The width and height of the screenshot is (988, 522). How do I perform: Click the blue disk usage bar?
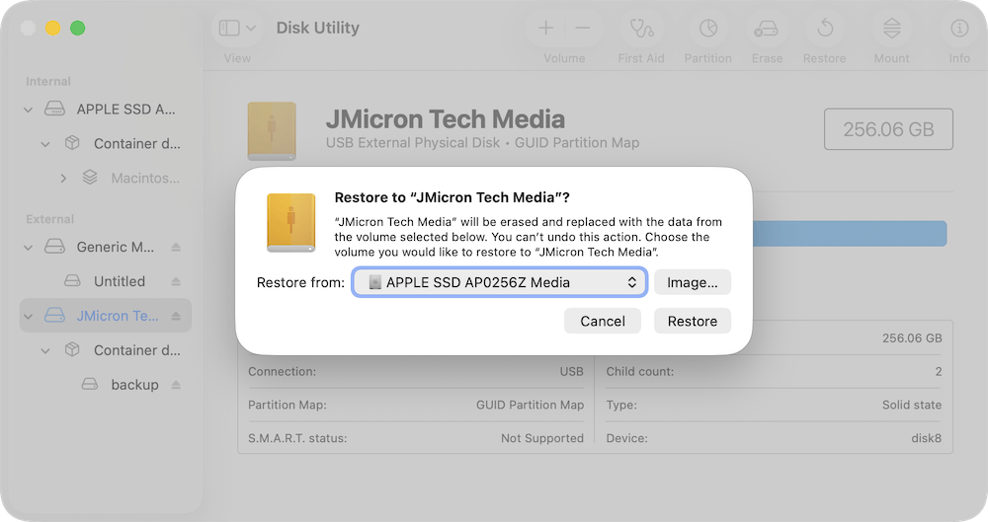tap(850, 234)
